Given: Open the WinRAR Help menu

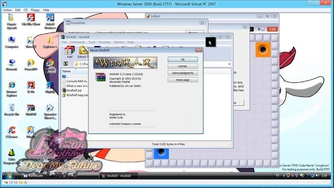Looking at the screenshot, I should [130, 42].
